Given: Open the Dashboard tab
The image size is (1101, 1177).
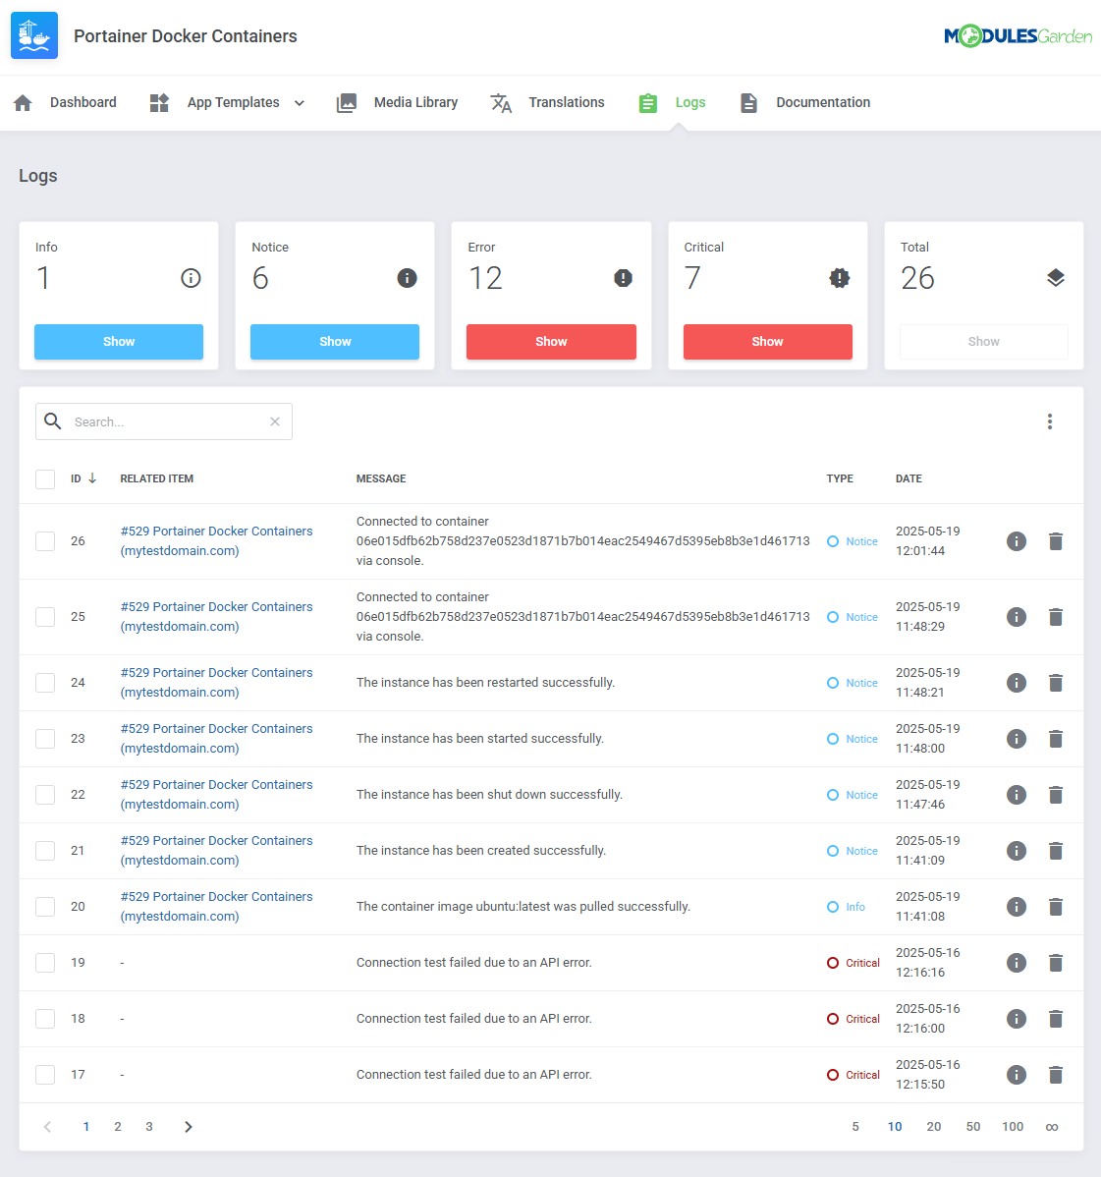Looking at the screenshot, I should [x=65, y=103].
